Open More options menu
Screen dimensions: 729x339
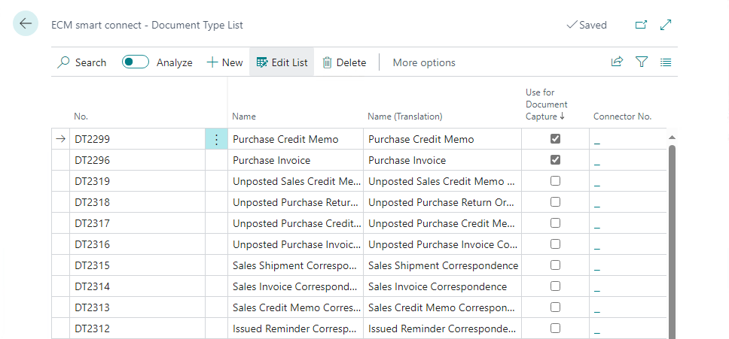pos(424,62)
